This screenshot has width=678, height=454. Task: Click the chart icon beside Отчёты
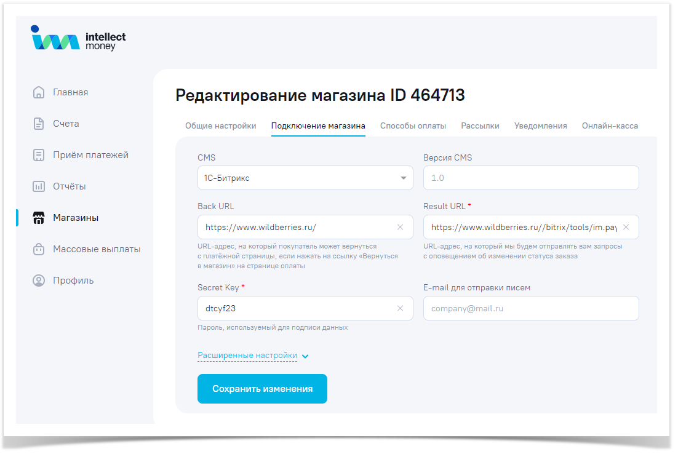click(x=39, y=186)
